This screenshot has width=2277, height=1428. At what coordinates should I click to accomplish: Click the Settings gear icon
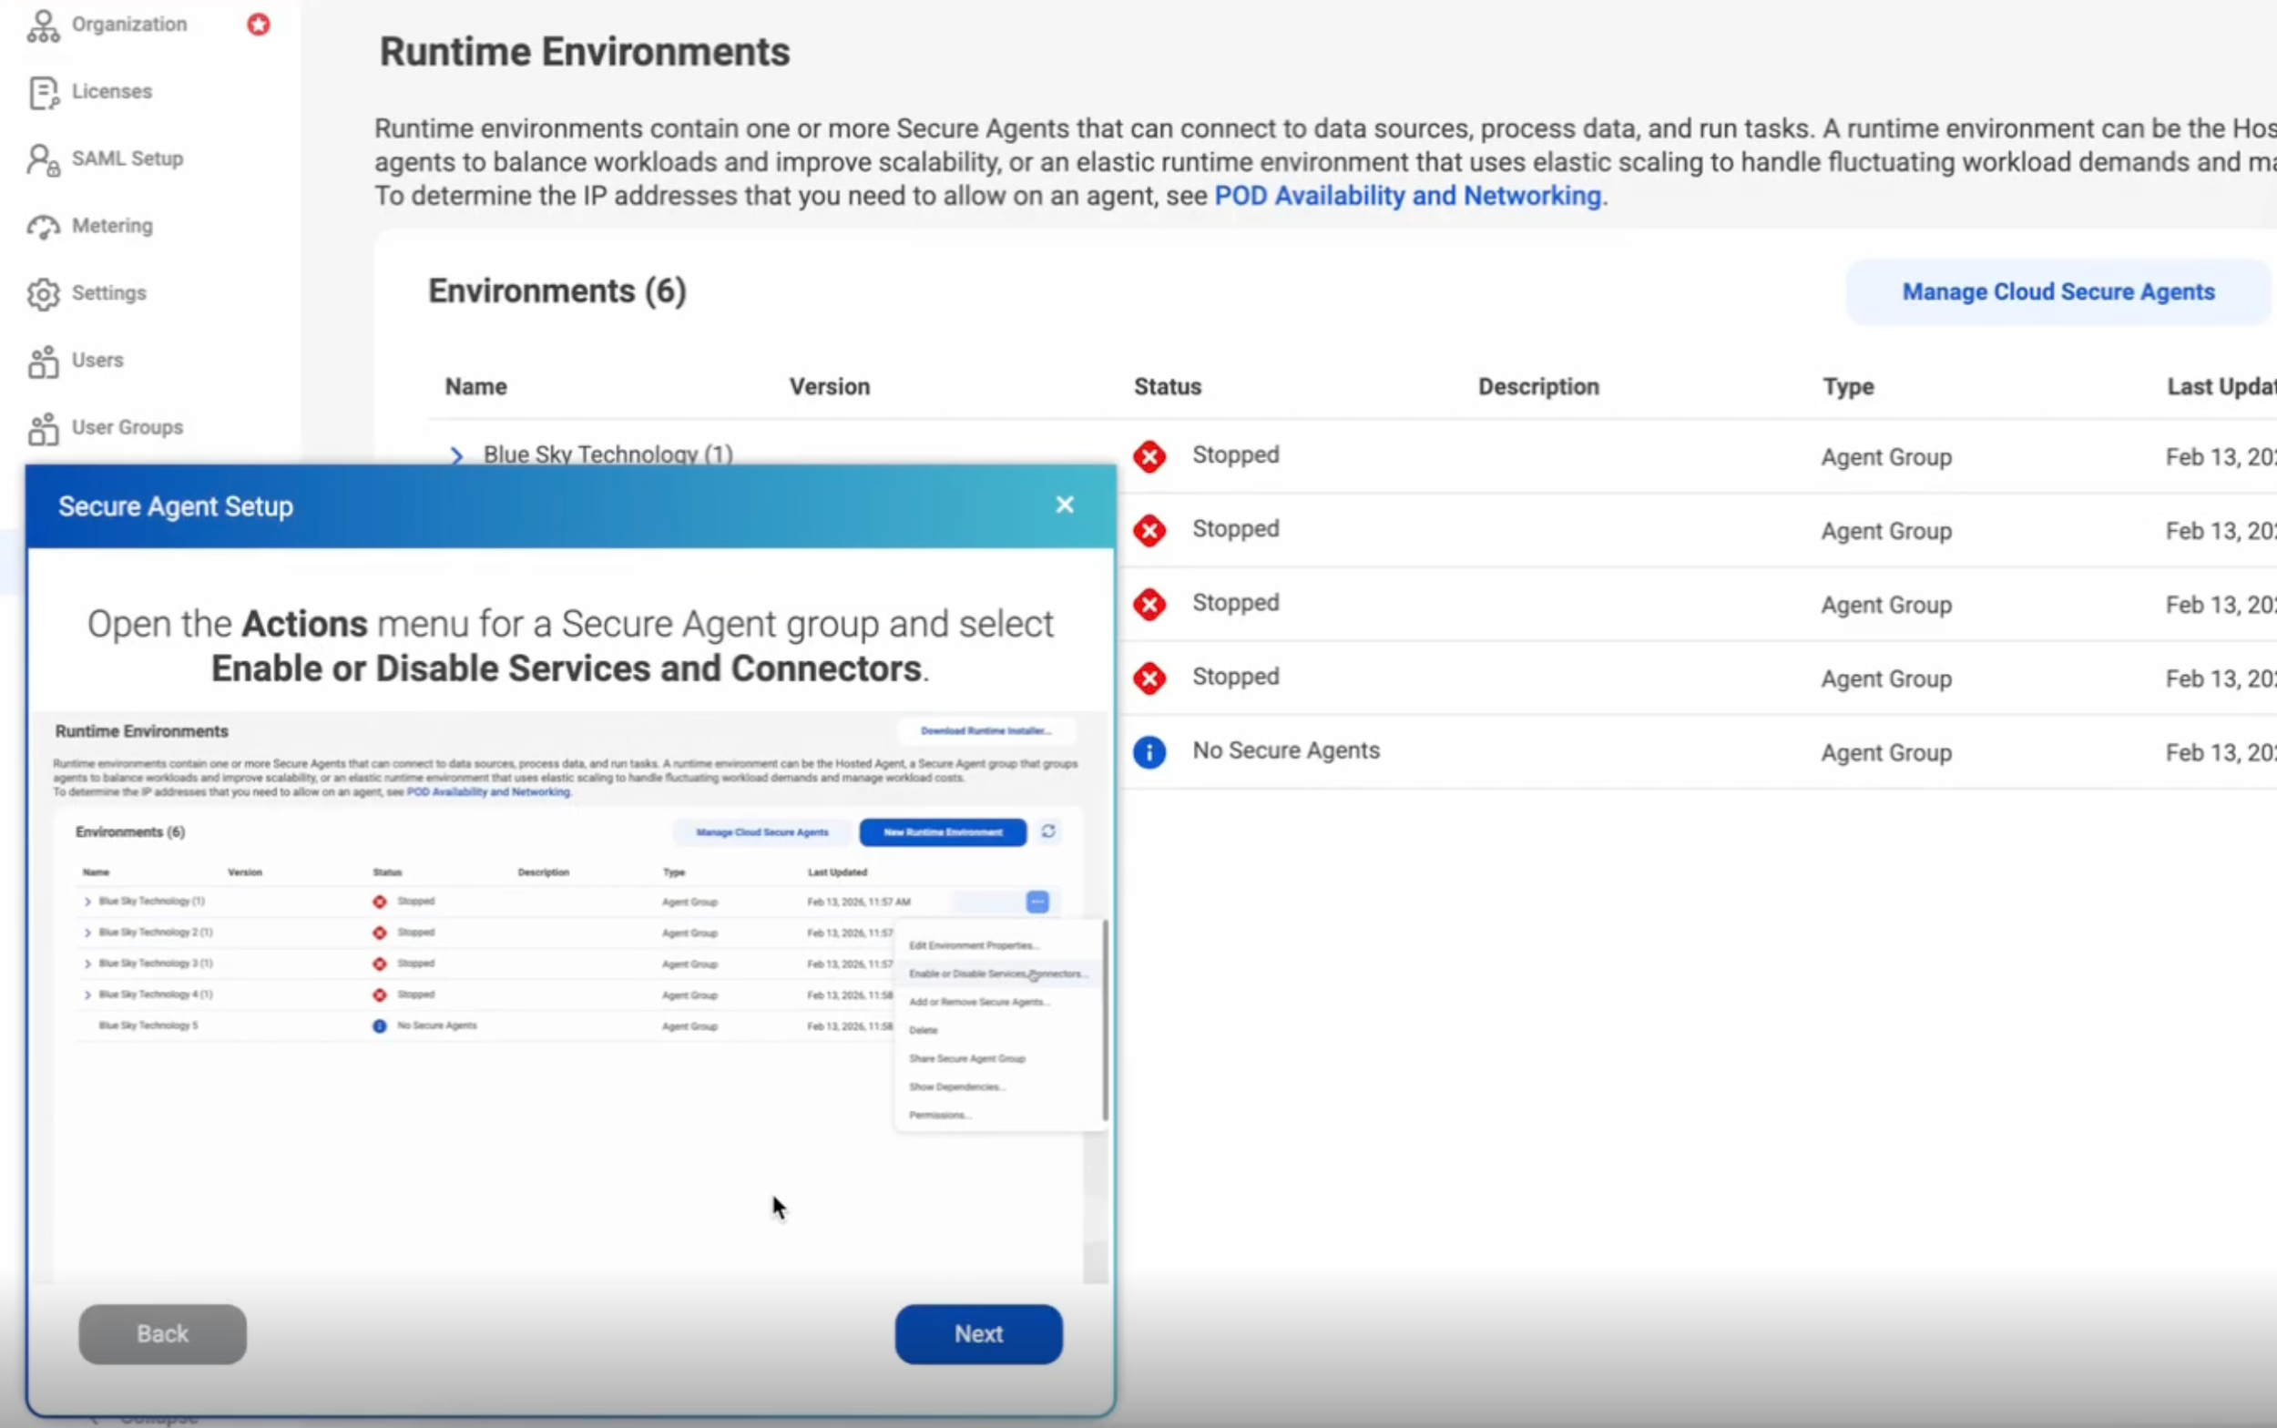[x=43, y=294]
